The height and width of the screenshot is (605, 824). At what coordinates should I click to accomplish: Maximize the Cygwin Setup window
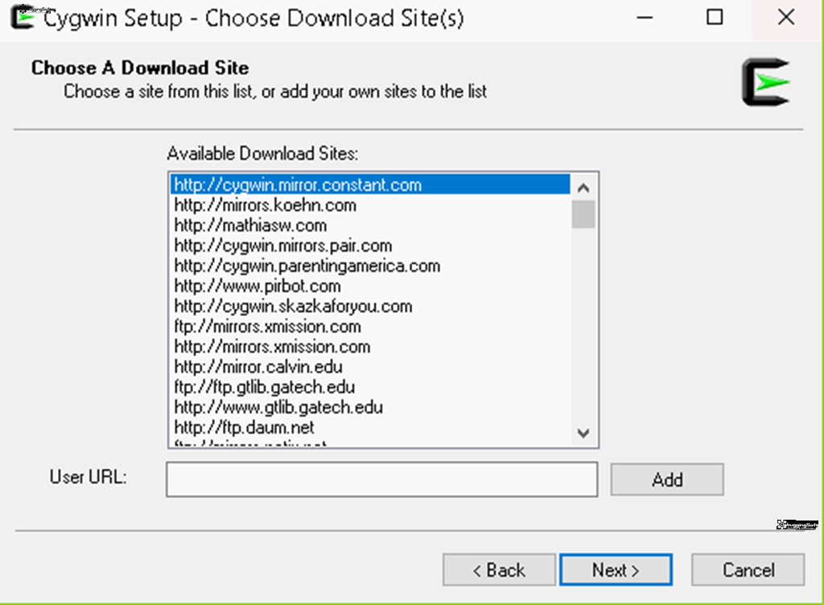[x=715, y=18]
